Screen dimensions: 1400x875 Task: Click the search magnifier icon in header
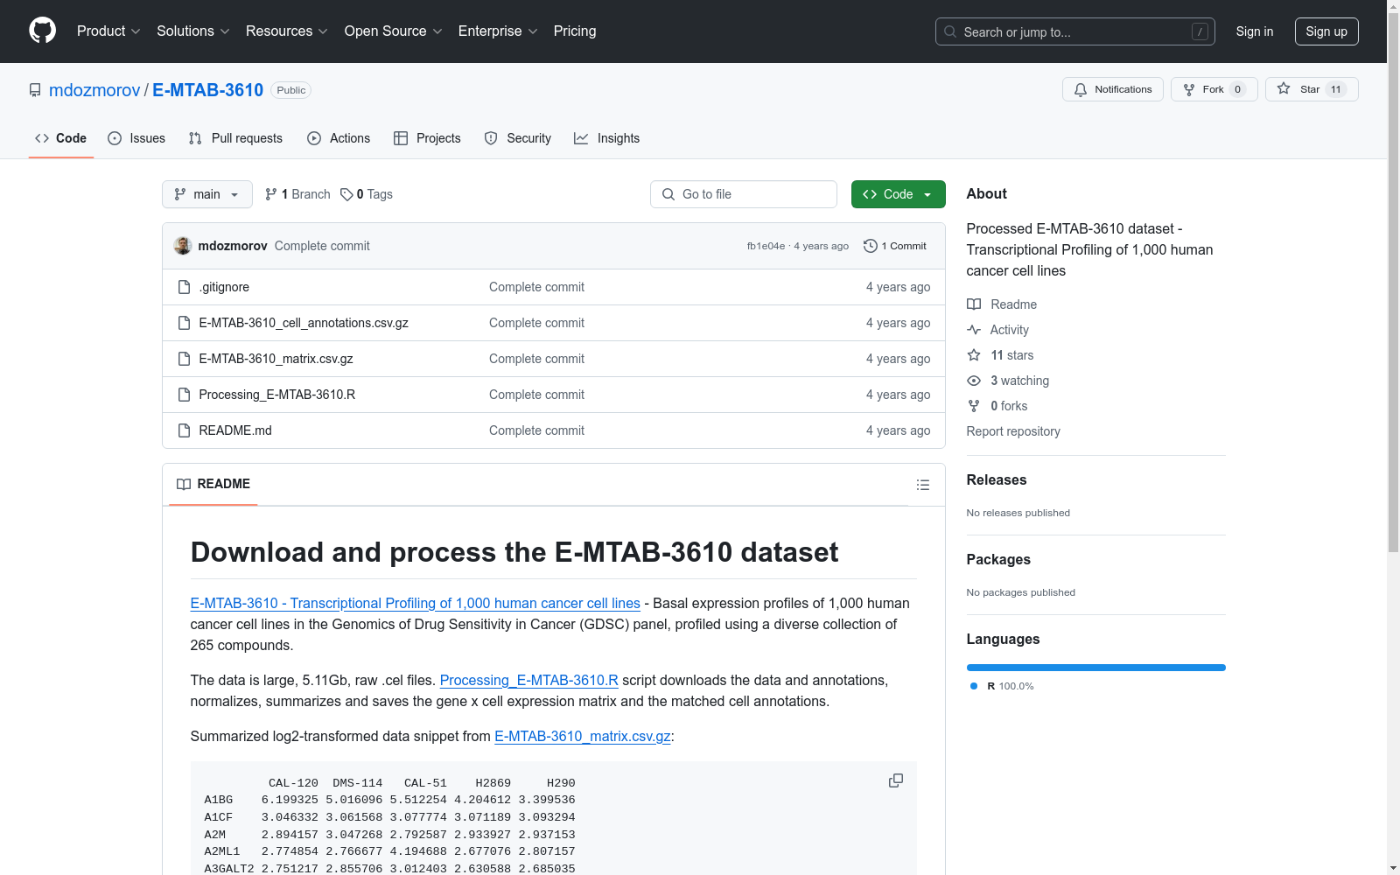[x=950, y=31]
